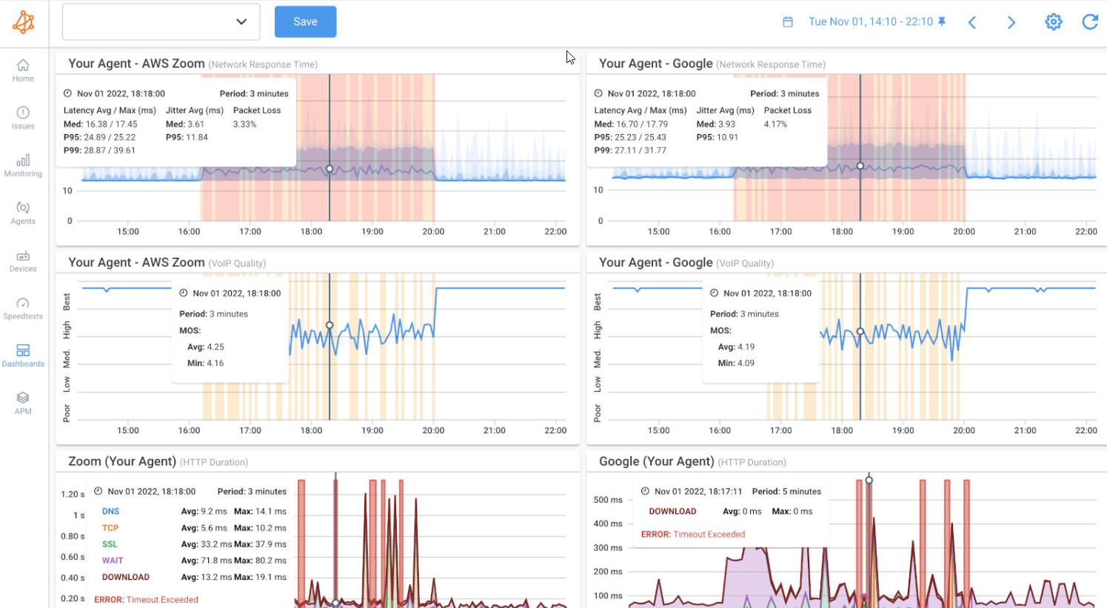Click the Monitoring sidebar icon
Image resolution: width=1107 pixels, height=608 pixels.
(23, 166)
